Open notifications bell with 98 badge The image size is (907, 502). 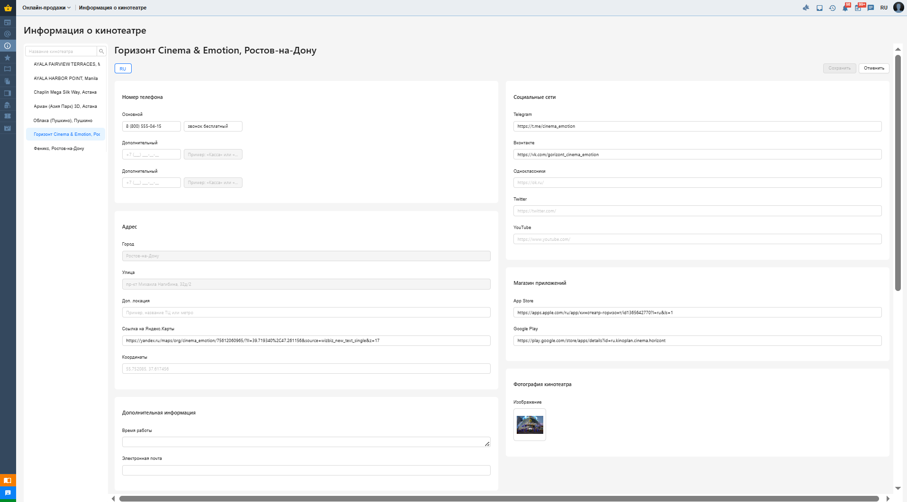[x=845, y=8]
